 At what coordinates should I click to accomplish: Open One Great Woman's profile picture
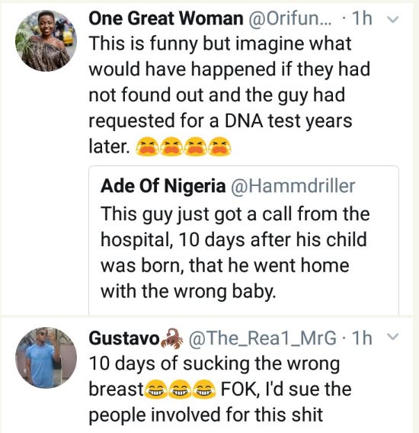tap(46, 41)
